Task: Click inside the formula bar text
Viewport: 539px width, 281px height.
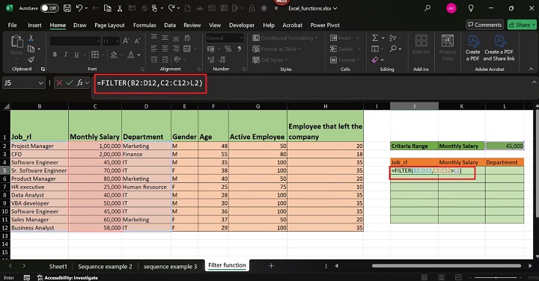Action: [150, 83]
